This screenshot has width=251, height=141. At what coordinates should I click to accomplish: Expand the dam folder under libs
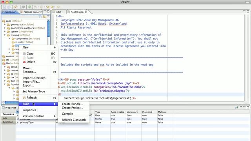[5, 81]
